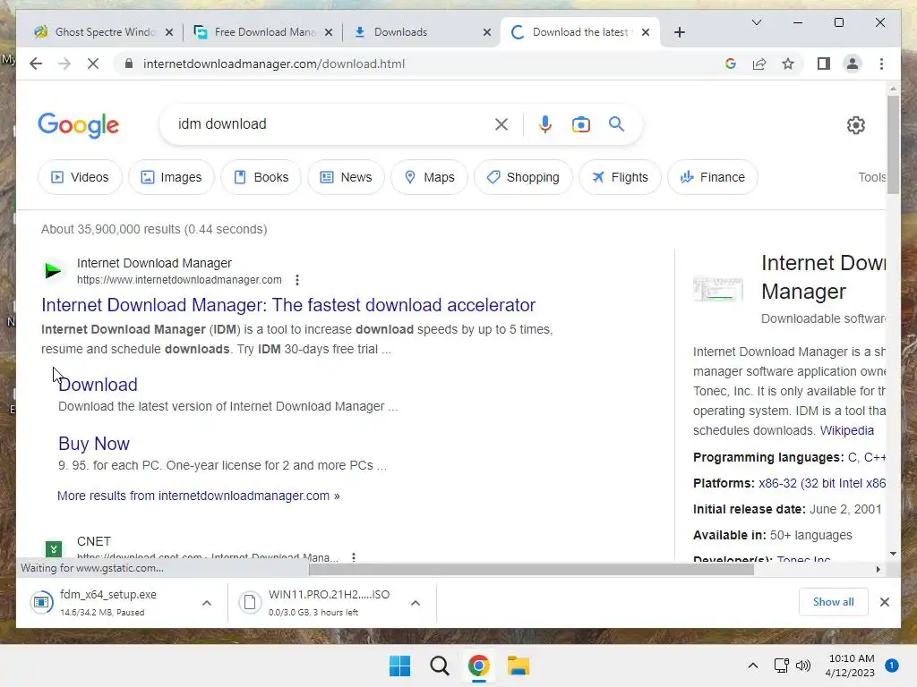
Task: Clear the Google search query
Action: [x=501, y=123]
